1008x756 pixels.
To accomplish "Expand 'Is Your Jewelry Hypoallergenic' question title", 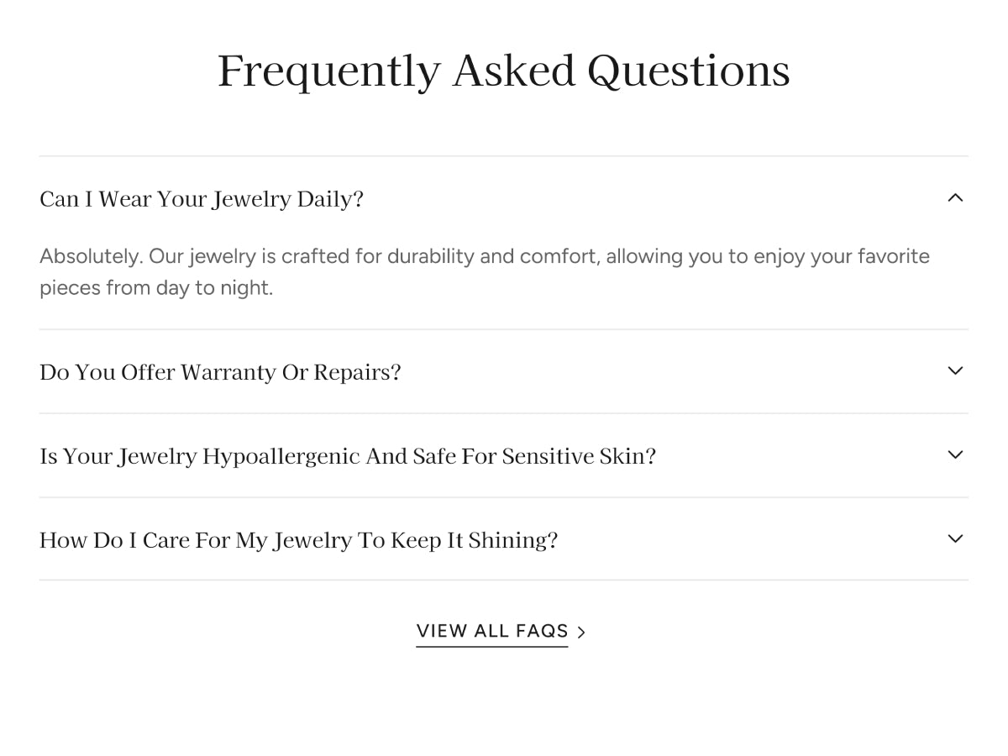I will tap(347, 456).
